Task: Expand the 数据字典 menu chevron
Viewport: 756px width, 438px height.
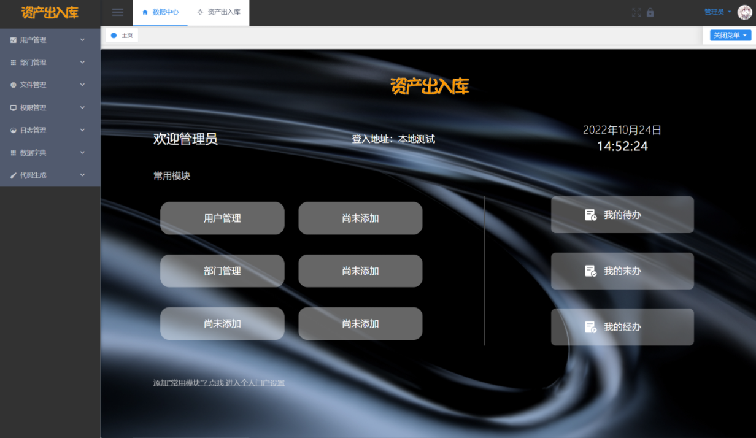Action: coord(82,152)
